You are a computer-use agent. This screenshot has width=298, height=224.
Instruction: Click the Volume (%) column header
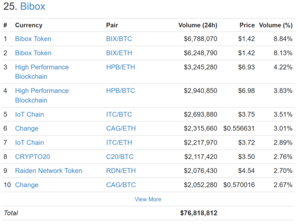[276, 25]
